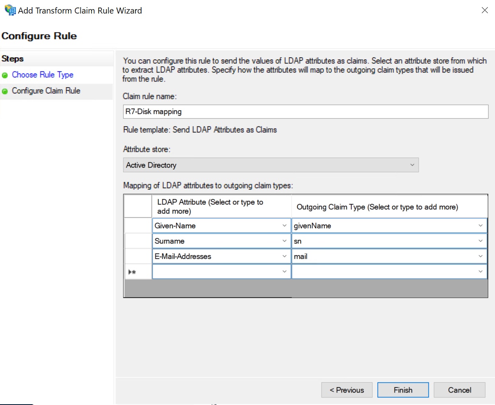Open the Choose Rule Type step

point(43,75)
